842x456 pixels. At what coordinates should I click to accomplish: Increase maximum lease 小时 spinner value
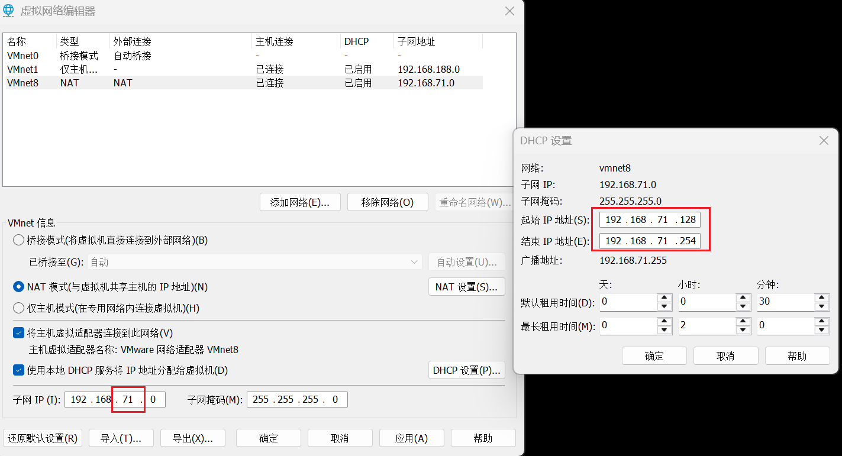[x=743, y=321]
